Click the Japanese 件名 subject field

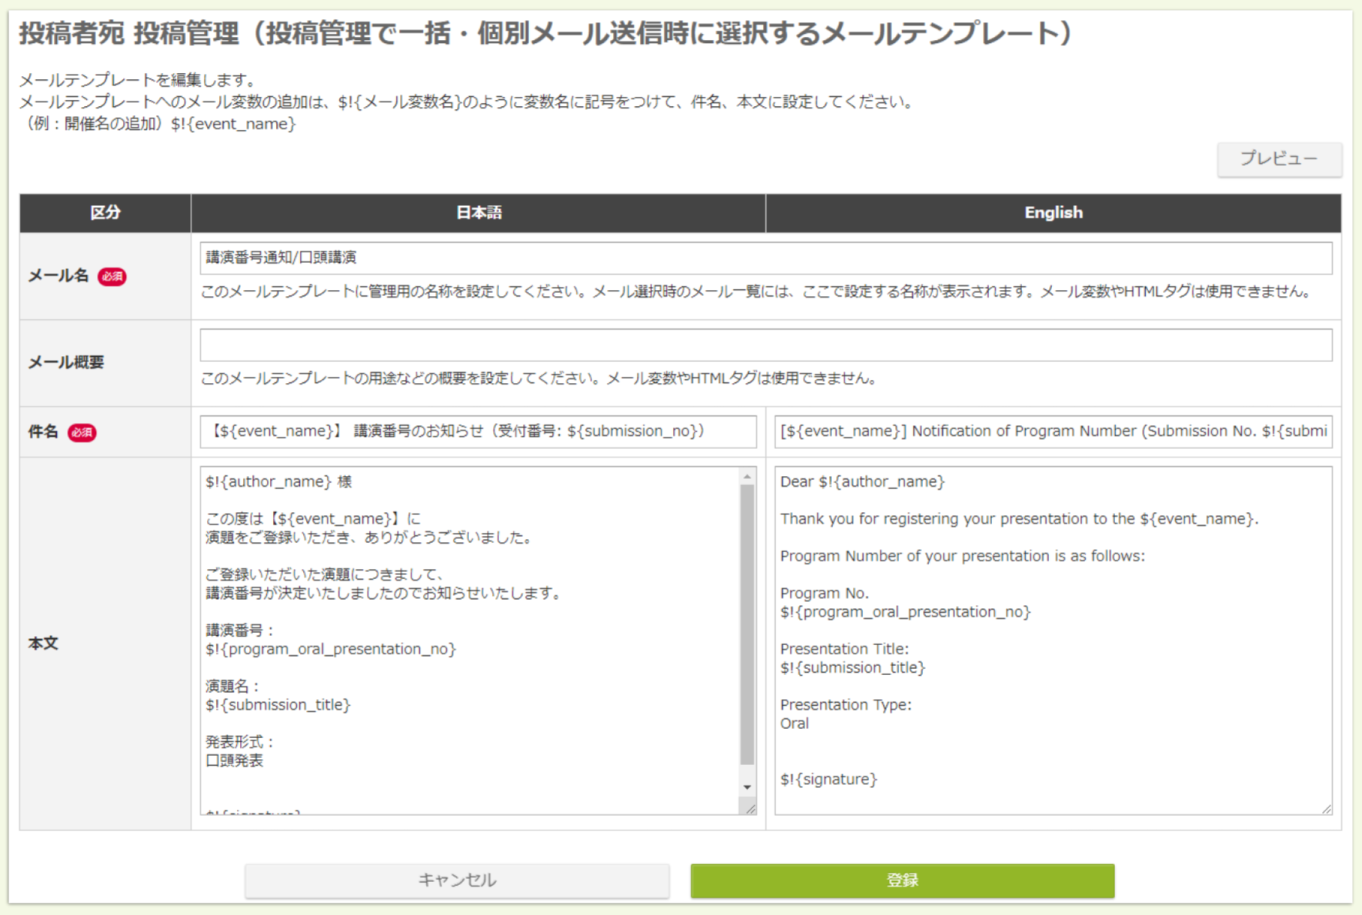pos(477,431)
